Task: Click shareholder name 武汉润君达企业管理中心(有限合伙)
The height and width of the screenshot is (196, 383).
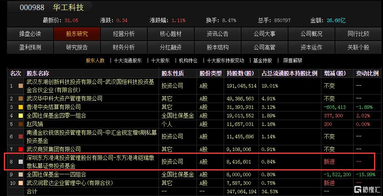Action: pyautogui.click(x=70, y=183)
